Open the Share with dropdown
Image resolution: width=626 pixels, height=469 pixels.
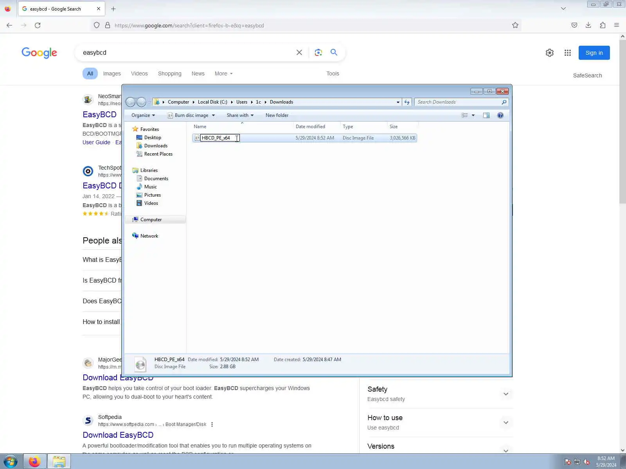(240, 115)
